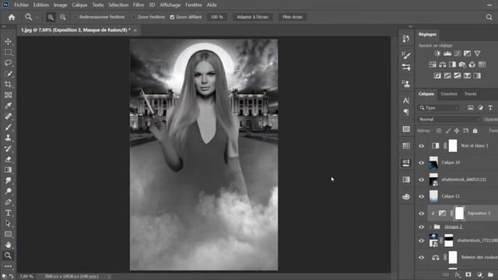Screen dimensions: 498x280
Task: Expand the collapsed panel dock arrows
Action: click(x=410, y=26)
